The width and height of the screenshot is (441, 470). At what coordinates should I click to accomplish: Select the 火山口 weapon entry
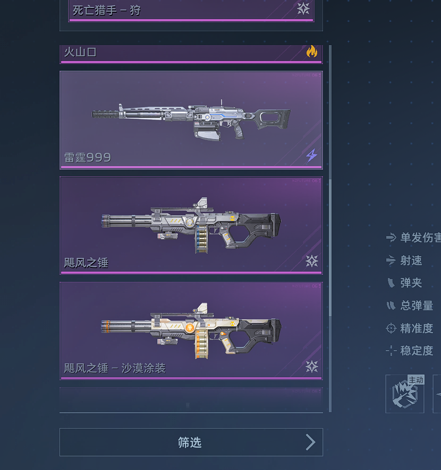(191, 54)
